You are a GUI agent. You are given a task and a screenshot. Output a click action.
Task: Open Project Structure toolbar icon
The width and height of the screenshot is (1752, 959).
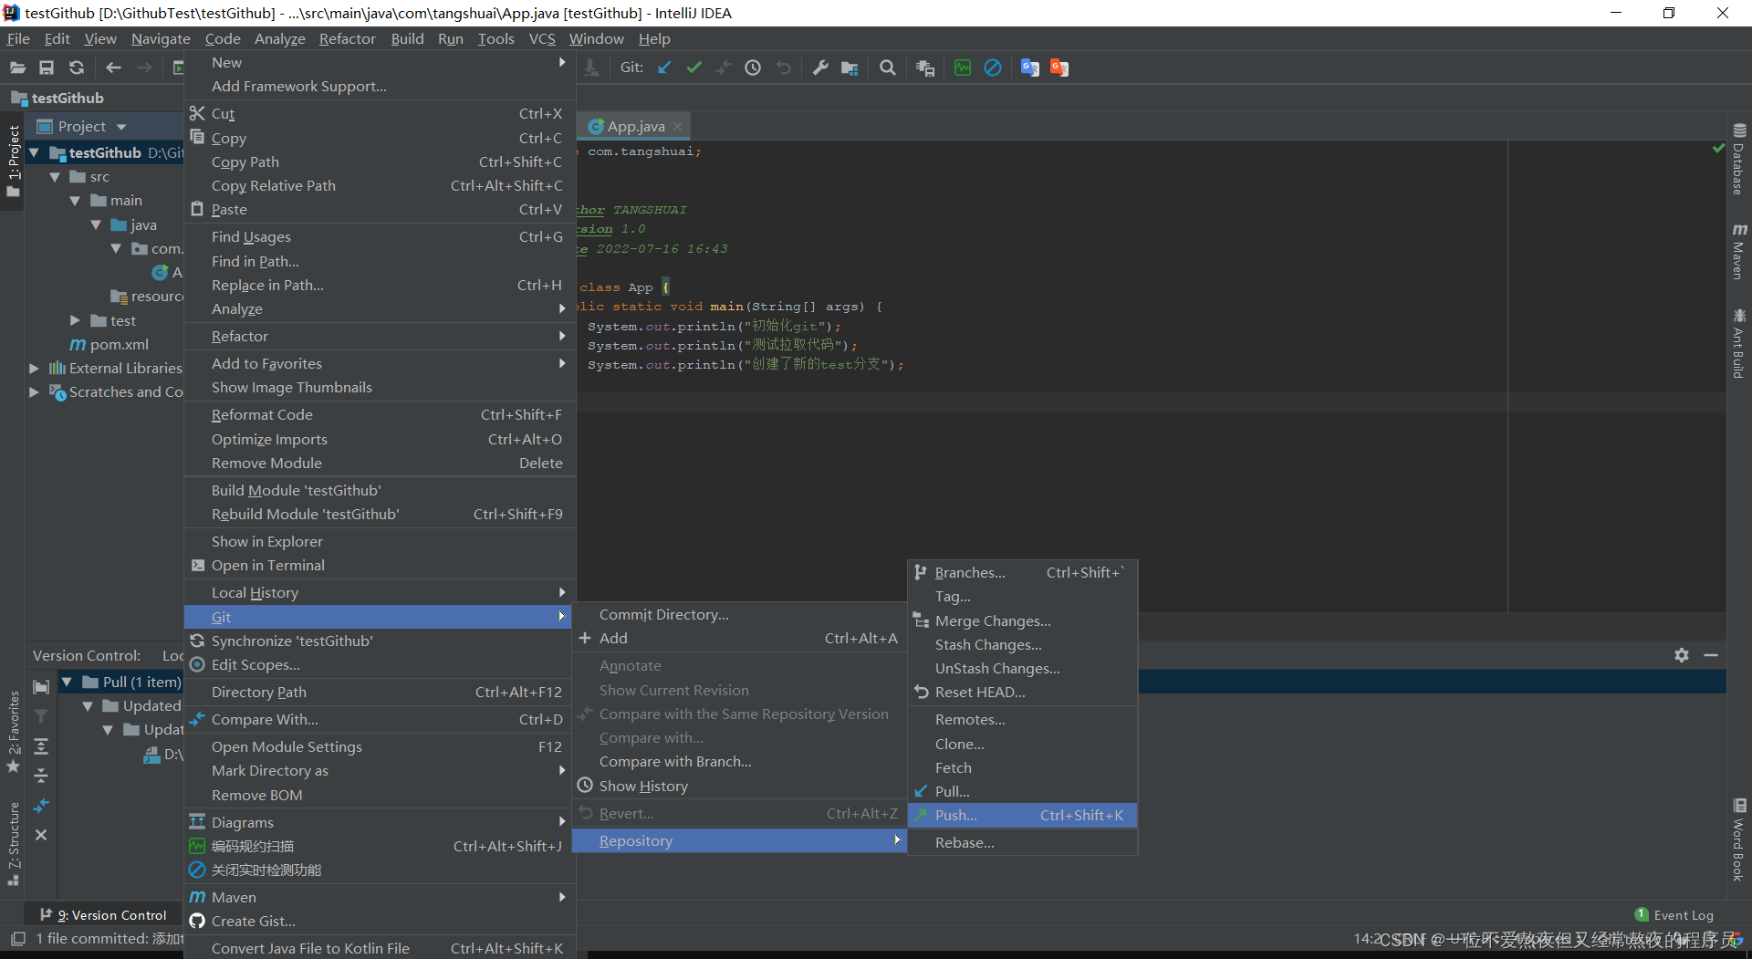[850, 68]
